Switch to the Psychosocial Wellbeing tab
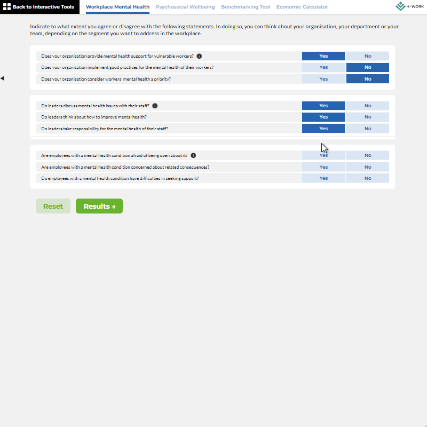Viewport: 427px width, 427px height. click(x=185, y=7)
